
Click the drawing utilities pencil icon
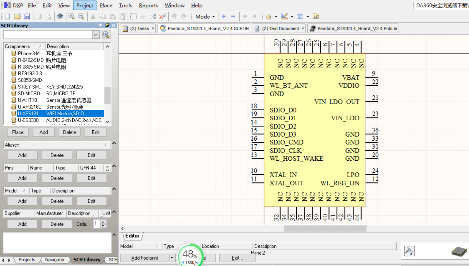pos(284,16)
